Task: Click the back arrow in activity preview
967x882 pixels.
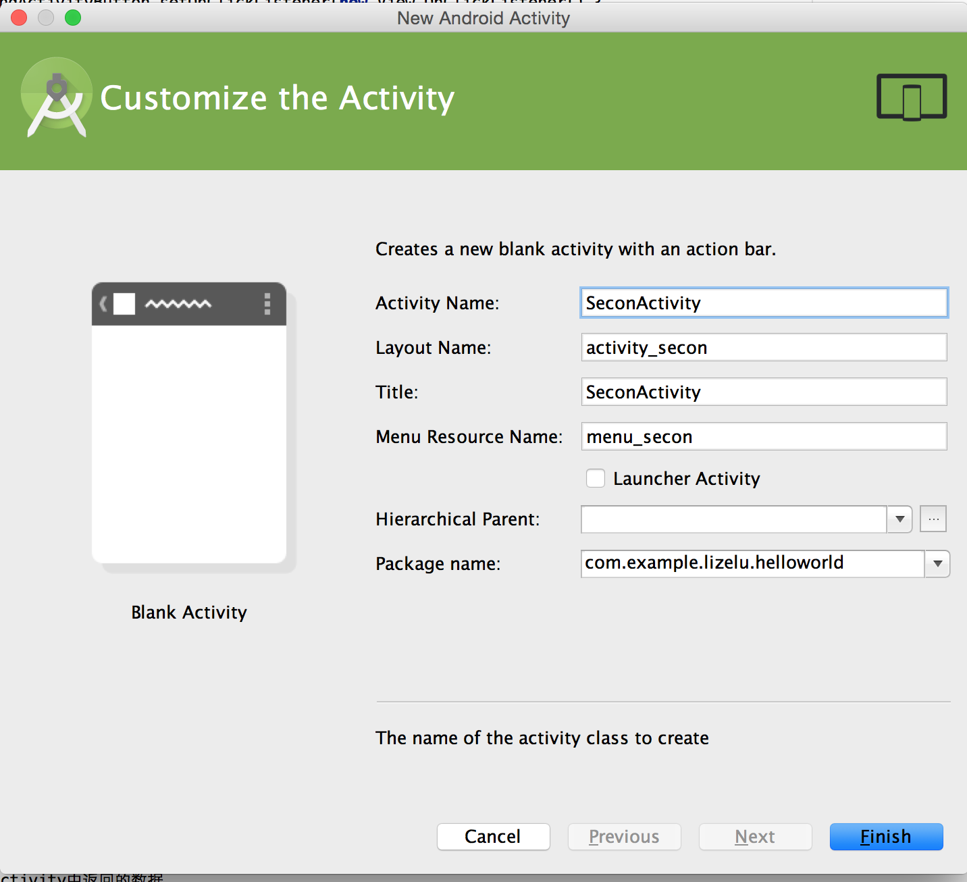Action: tap(103, 304)
